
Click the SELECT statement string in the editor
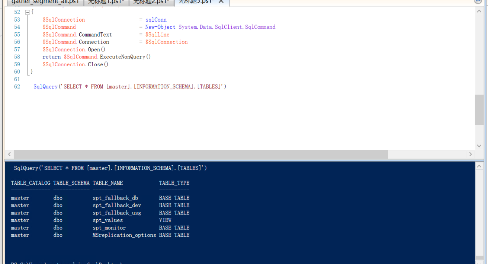142,87
